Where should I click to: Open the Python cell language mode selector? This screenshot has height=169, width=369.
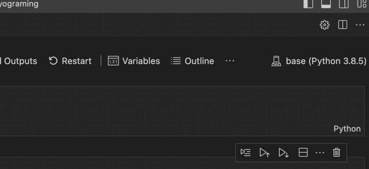click(347, 129)
